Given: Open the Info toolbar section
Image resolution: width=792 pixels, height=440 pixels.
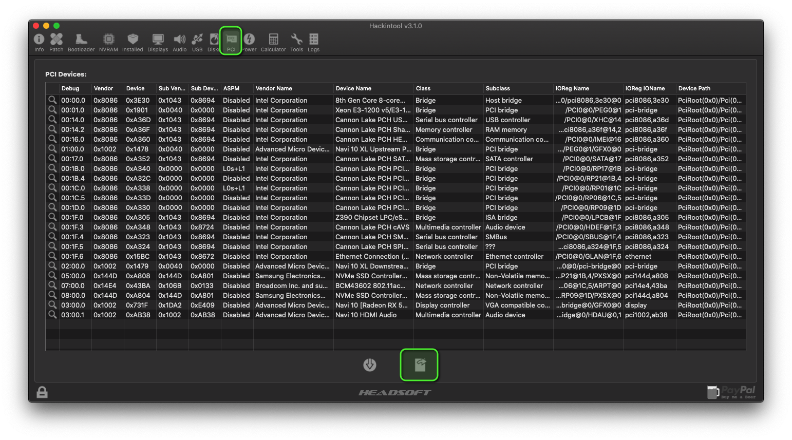Looking at the screenshot, I should tap(39, 42).
